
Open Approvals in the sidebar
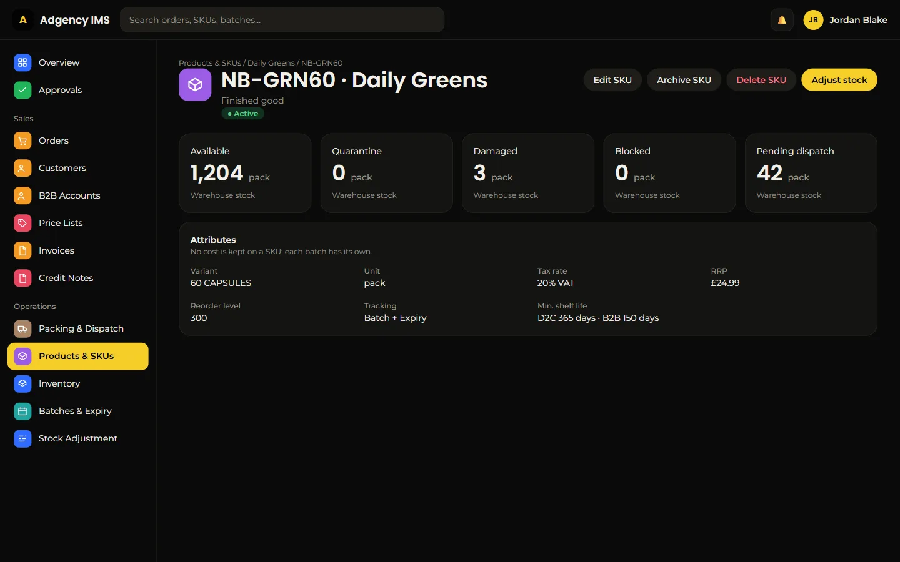coord(78,90)
